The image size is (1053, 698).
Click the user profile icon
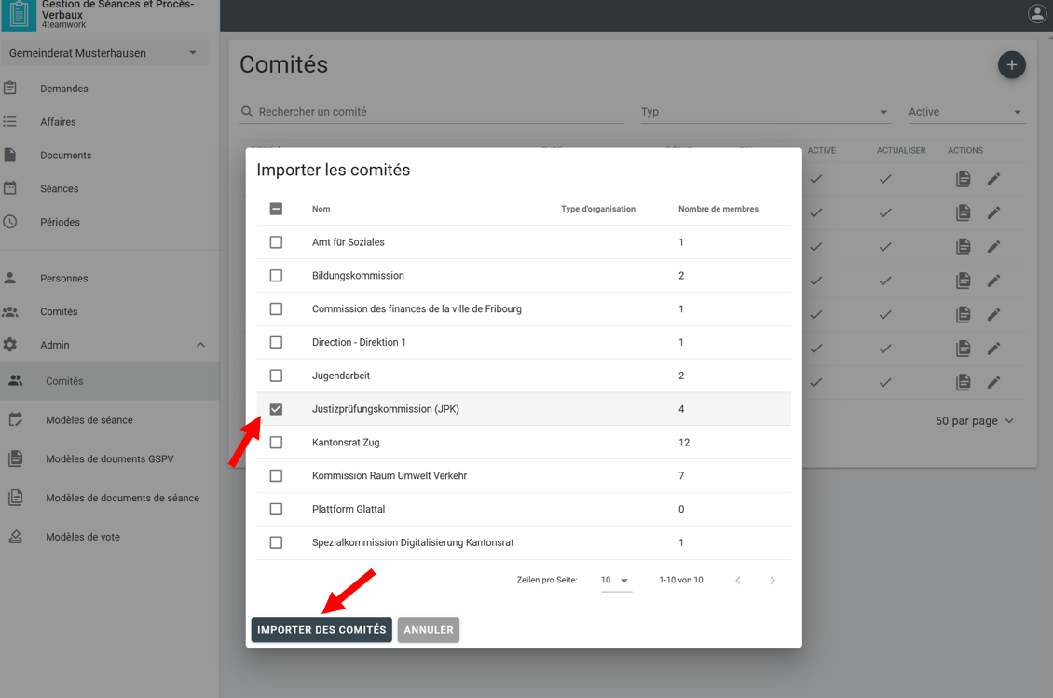pos(1036,14)
